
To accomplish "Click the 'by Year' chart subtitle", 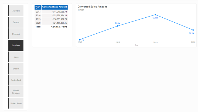I will pyautogui.click(x=81, y=10).
